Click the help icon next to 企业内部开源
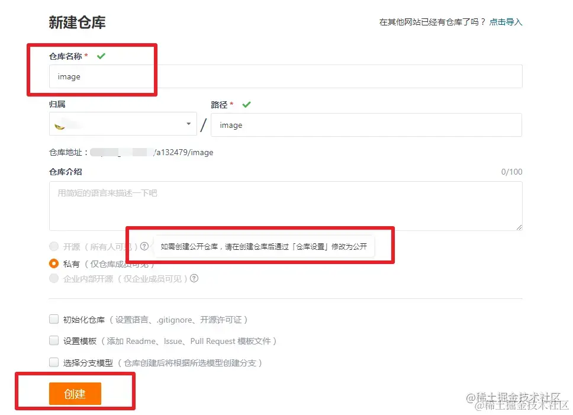The height and width of the screenshot is (415, 573). pyautogui.click(x=194, y=278)
